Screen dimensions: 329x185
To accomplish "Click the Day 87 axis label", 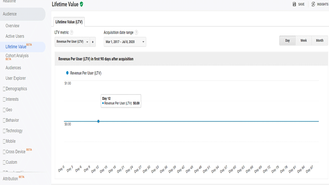I will click(310, 169).
